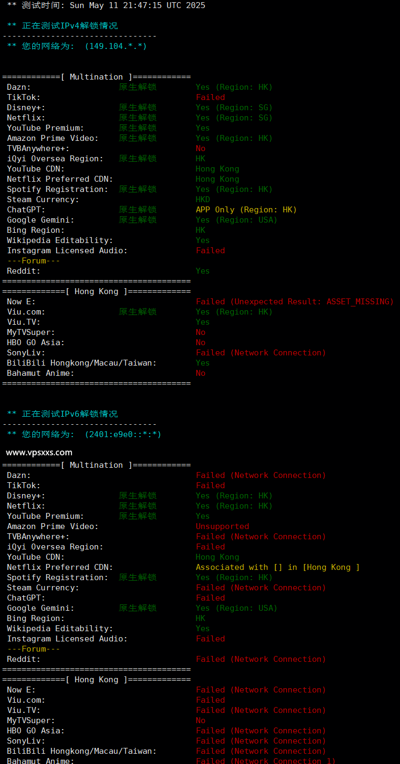Click the 'No' result for TVBAnywhere+ in IPv4
Image resolution: width=400 pixels, height=764 pixels.
(201, 148)
